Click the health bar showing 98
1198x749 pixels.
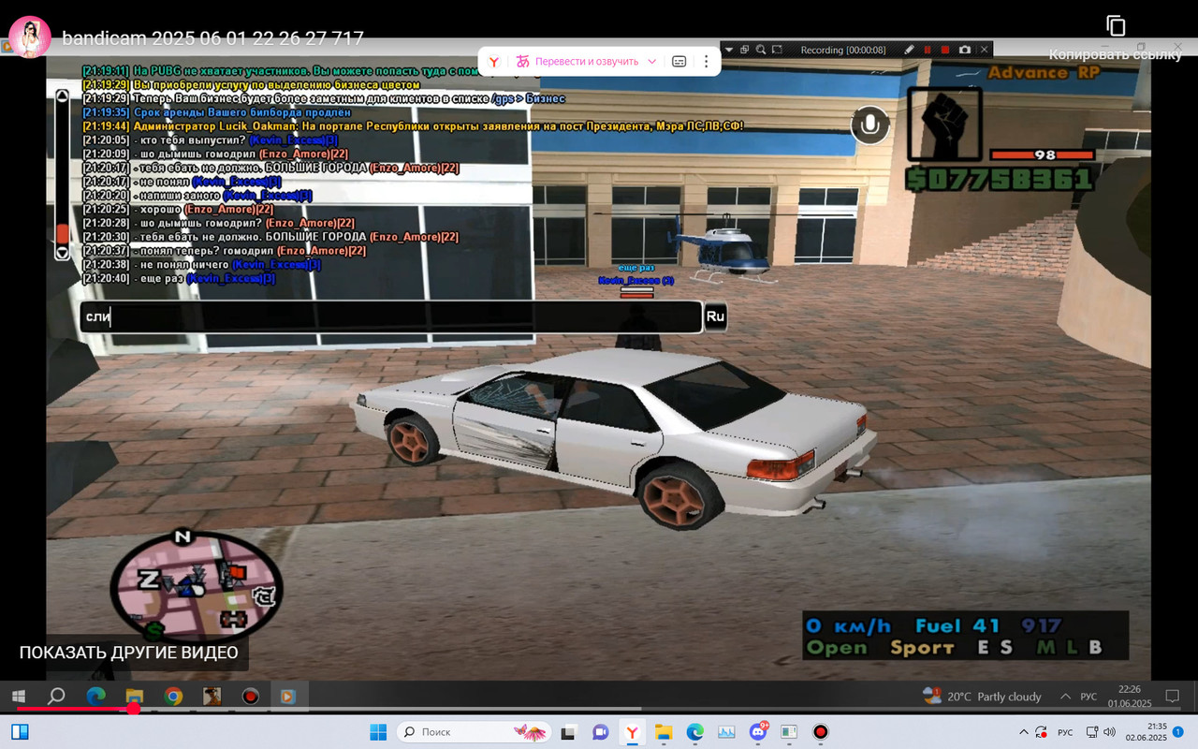(1043, 154)
